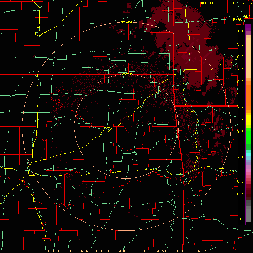
Task: Click the 1.0 scale value
Action: [240, 169]
